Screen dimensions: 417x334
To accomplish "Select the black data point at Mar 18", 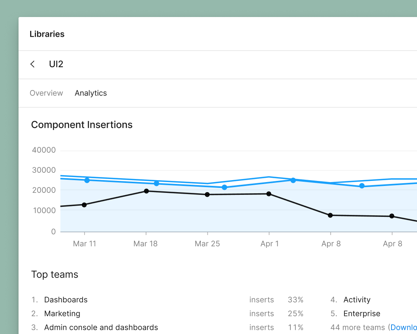I will 146,191.
